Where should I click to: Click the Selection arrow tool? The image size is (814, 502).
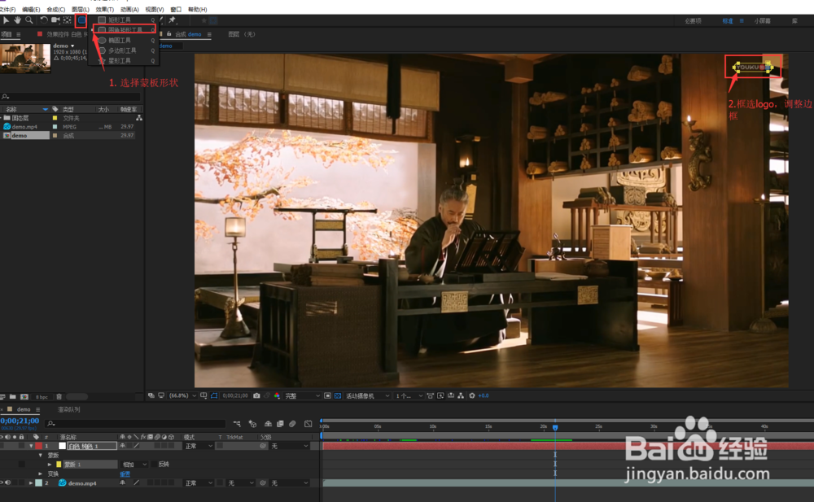click(x=7, y=20)
